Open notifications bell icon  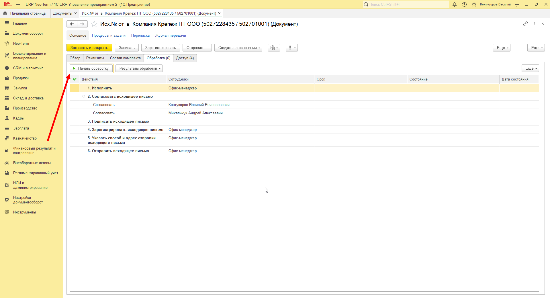pyautogui.click(x=455, y=4)
